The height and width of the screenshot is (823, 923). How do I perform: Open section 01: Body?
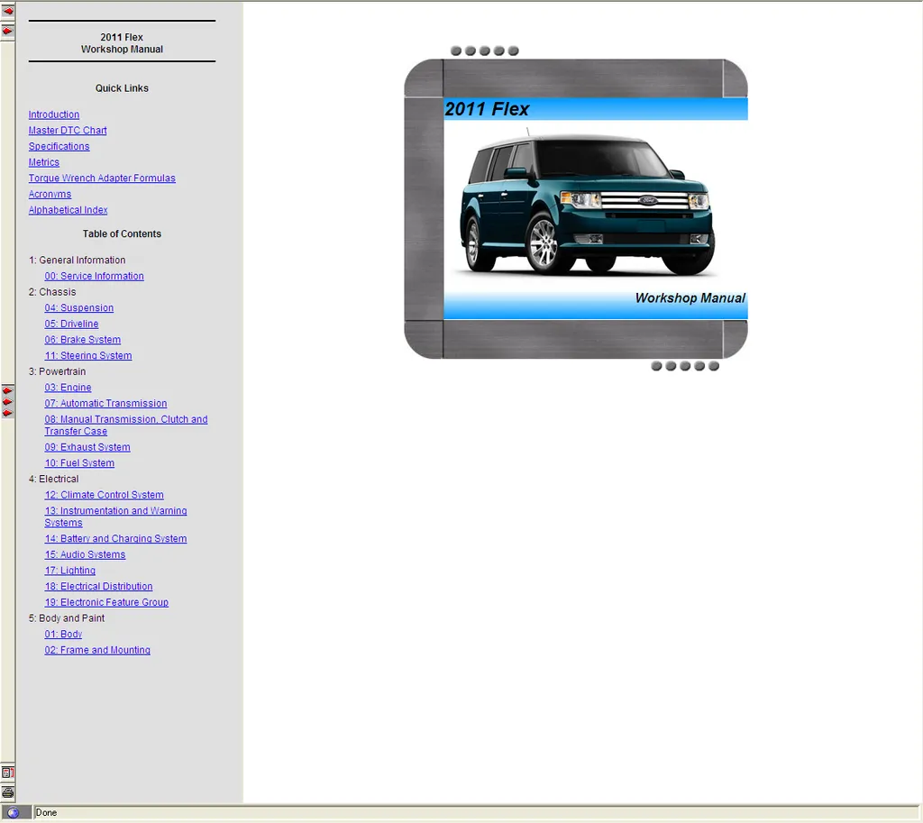click(x=63, y=634)
